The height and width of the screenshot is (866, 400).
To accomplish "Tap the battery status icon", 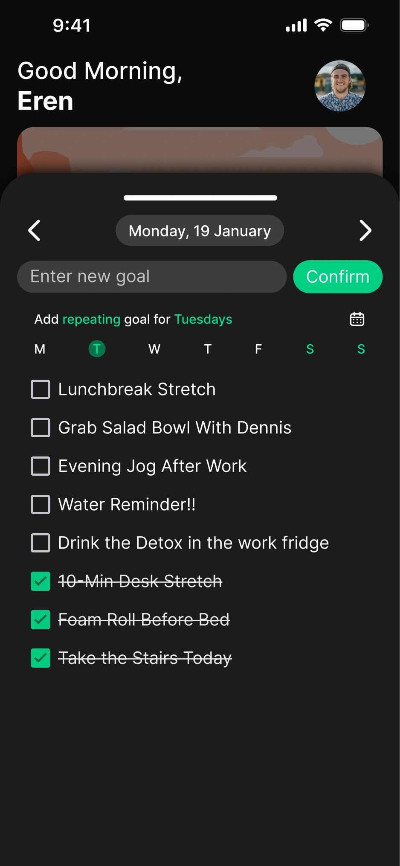I will pos(354,25).
